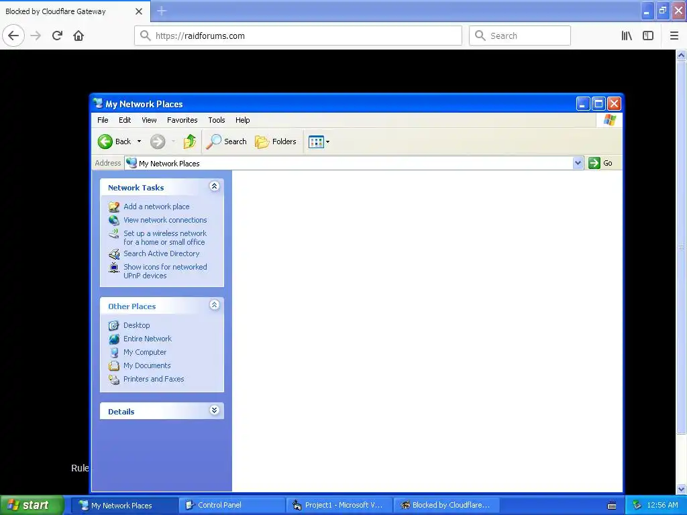
Task: Open Printers and Faxes under Other Places
Action: point(154,379)
